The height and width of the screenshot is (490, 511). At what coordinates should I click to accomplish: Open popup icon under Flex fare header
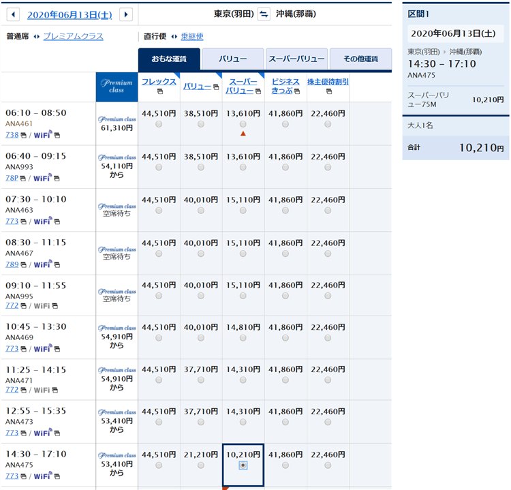(159, 91)
